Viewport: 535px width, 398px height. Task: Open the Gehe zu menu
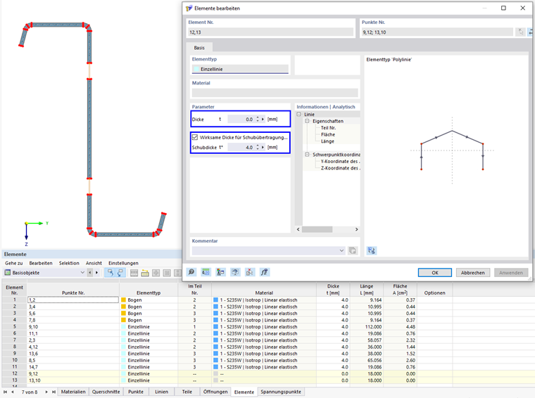click(14, 263)
